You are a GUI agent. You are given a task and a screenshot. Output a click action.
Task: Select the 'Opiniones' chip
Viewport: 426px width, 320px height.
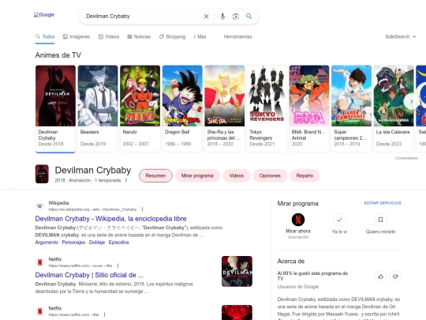[x=270, y=175]
